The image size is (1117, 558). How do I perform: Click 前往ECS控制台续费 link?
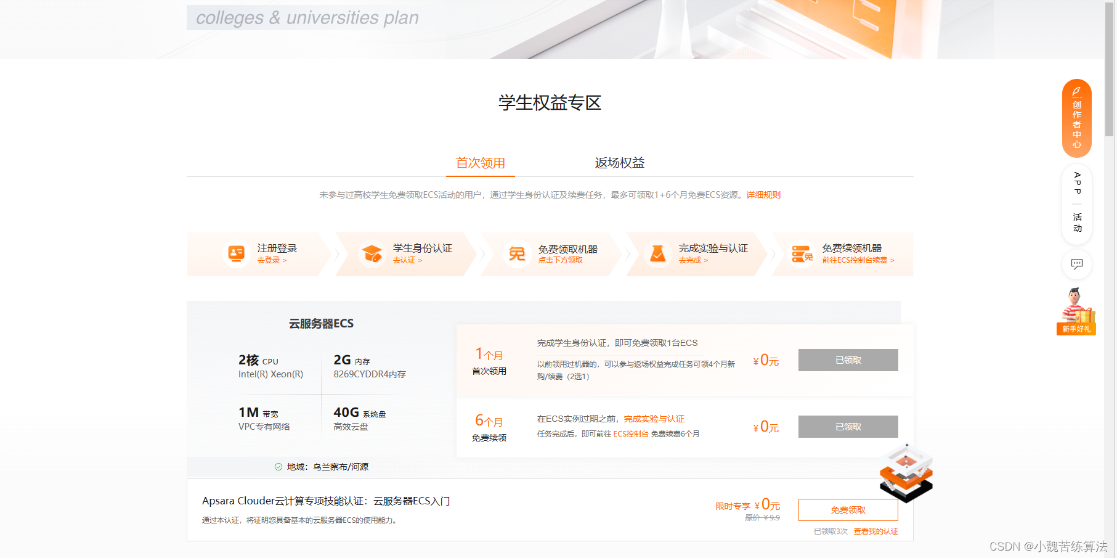pyautogui.click(x=858, y=260)
